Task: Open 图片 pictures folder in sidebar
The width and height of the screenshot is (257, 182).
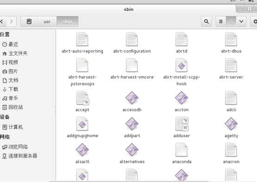Action: [10, 71]
